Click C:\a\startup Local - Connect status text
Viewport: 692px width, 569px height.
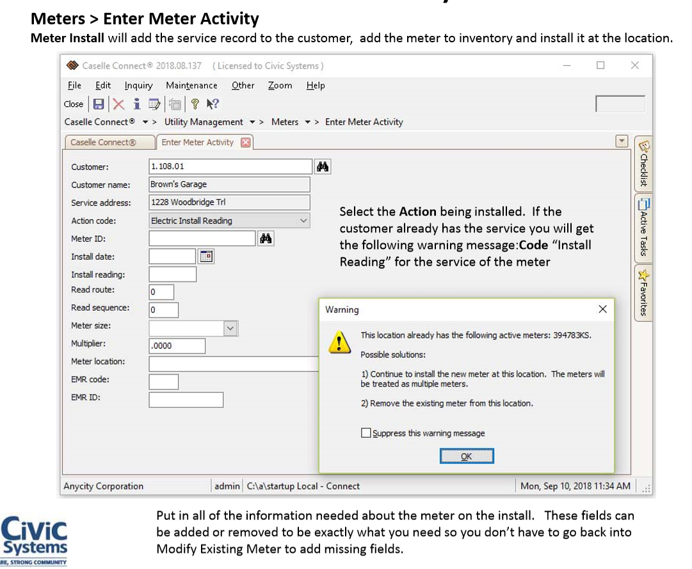click(x=303, y=486)
